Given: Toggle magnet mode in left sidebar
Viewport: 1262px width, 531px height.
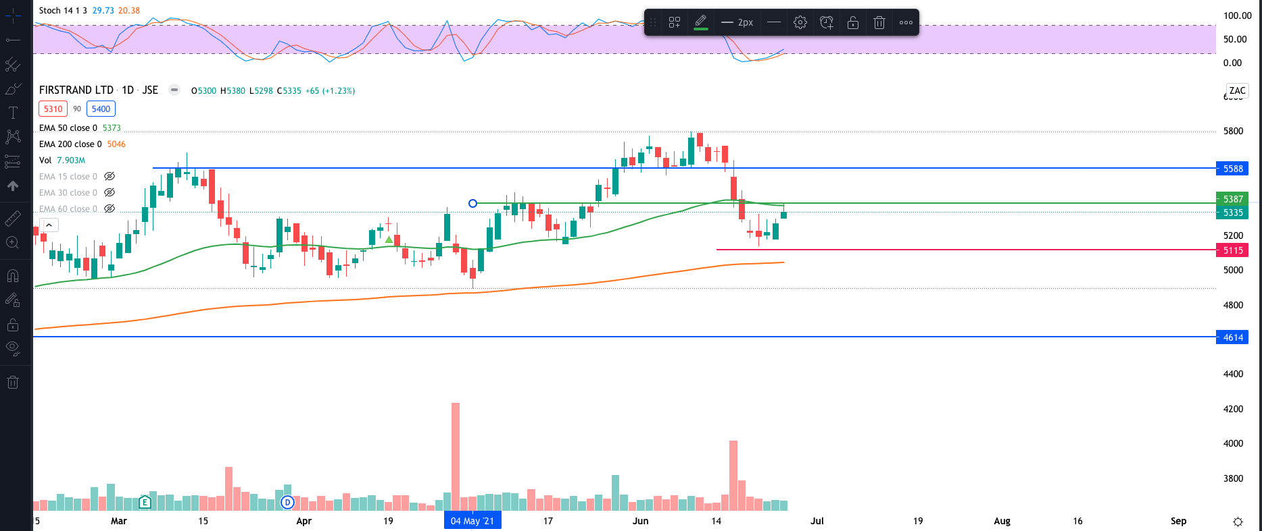Looking at the screenshot, I should [13, 275].
